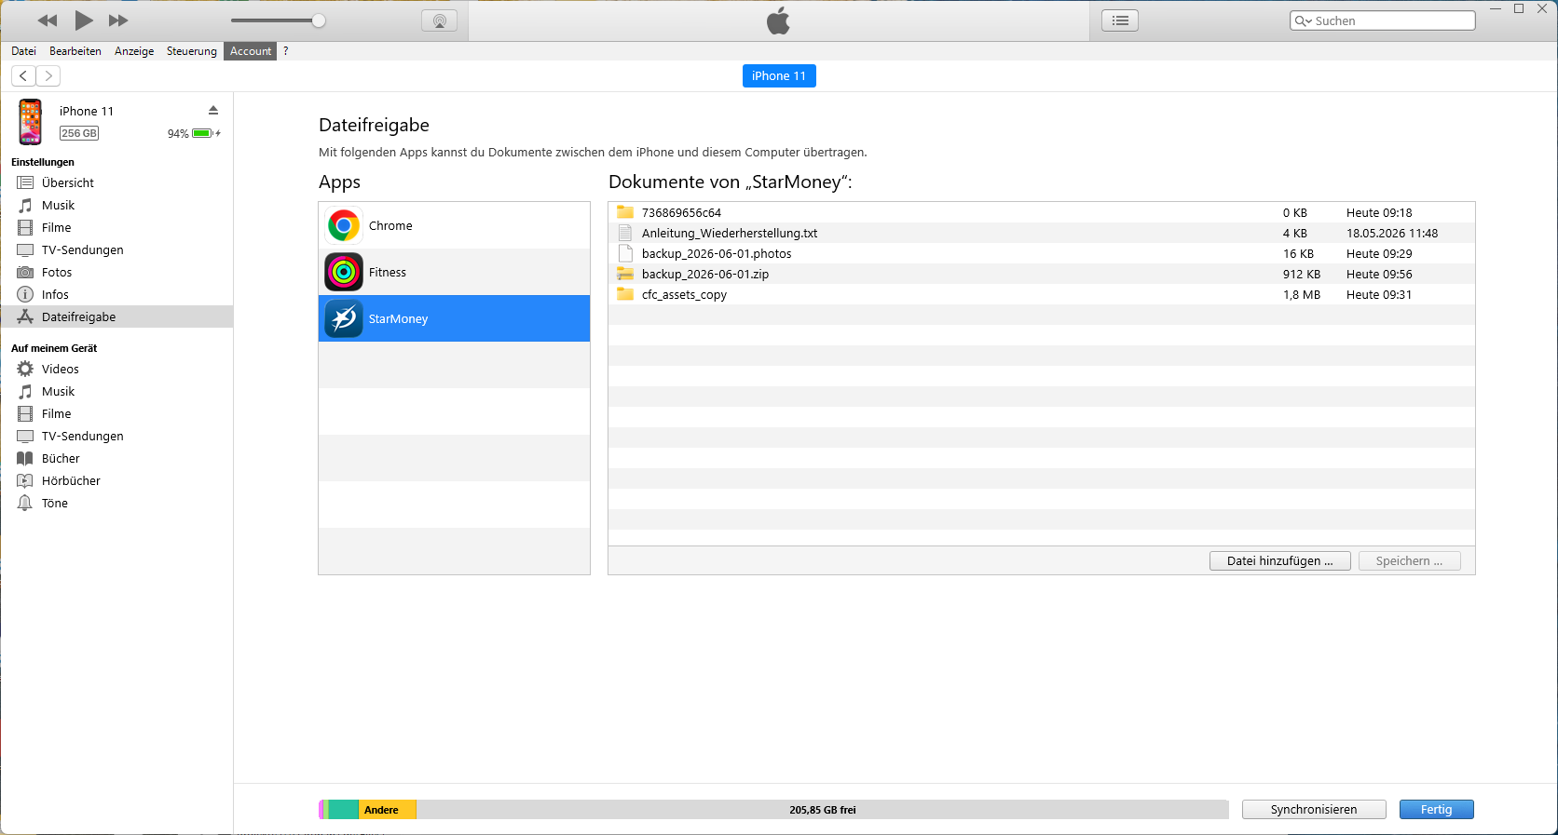Click the rewind previous track button
This screenshot has height=835, width=1558.
[48, 20]
